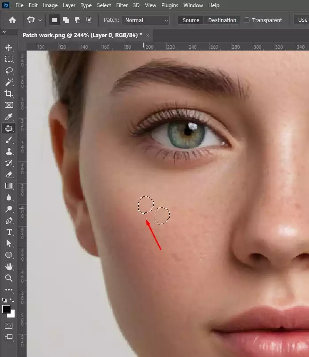Click the black foreground color swatch

pyautogui.click(x=6, y=309)
